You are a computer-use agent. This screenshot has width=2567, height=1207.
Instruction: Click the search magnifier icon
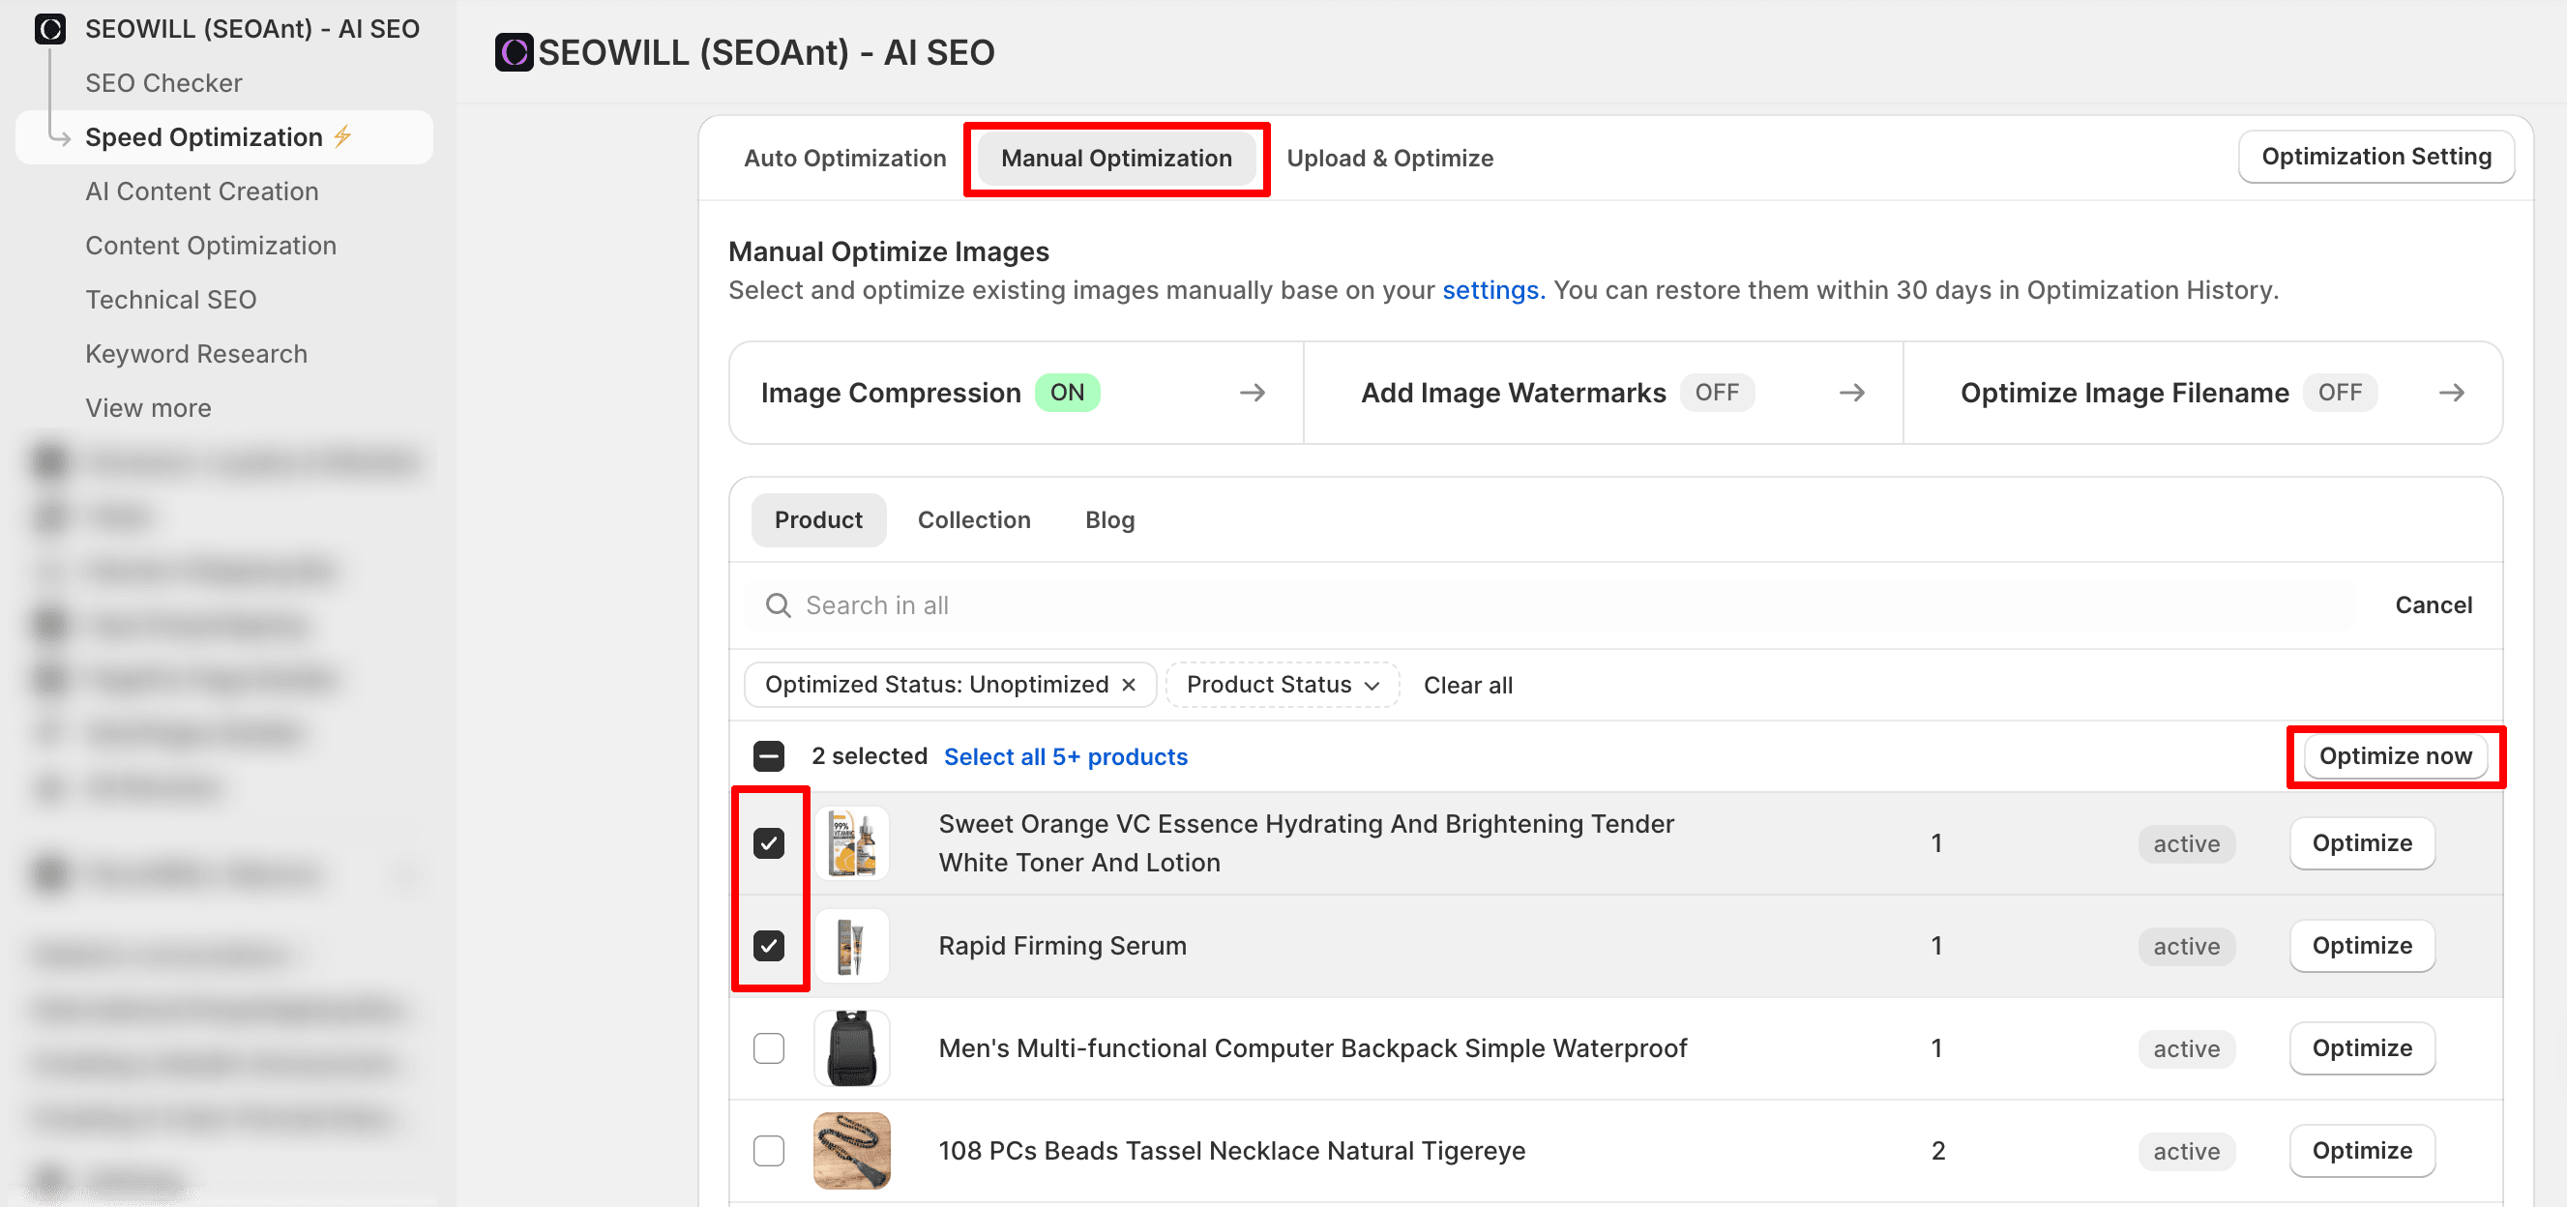pyautogui.click(x=778, y=605)
